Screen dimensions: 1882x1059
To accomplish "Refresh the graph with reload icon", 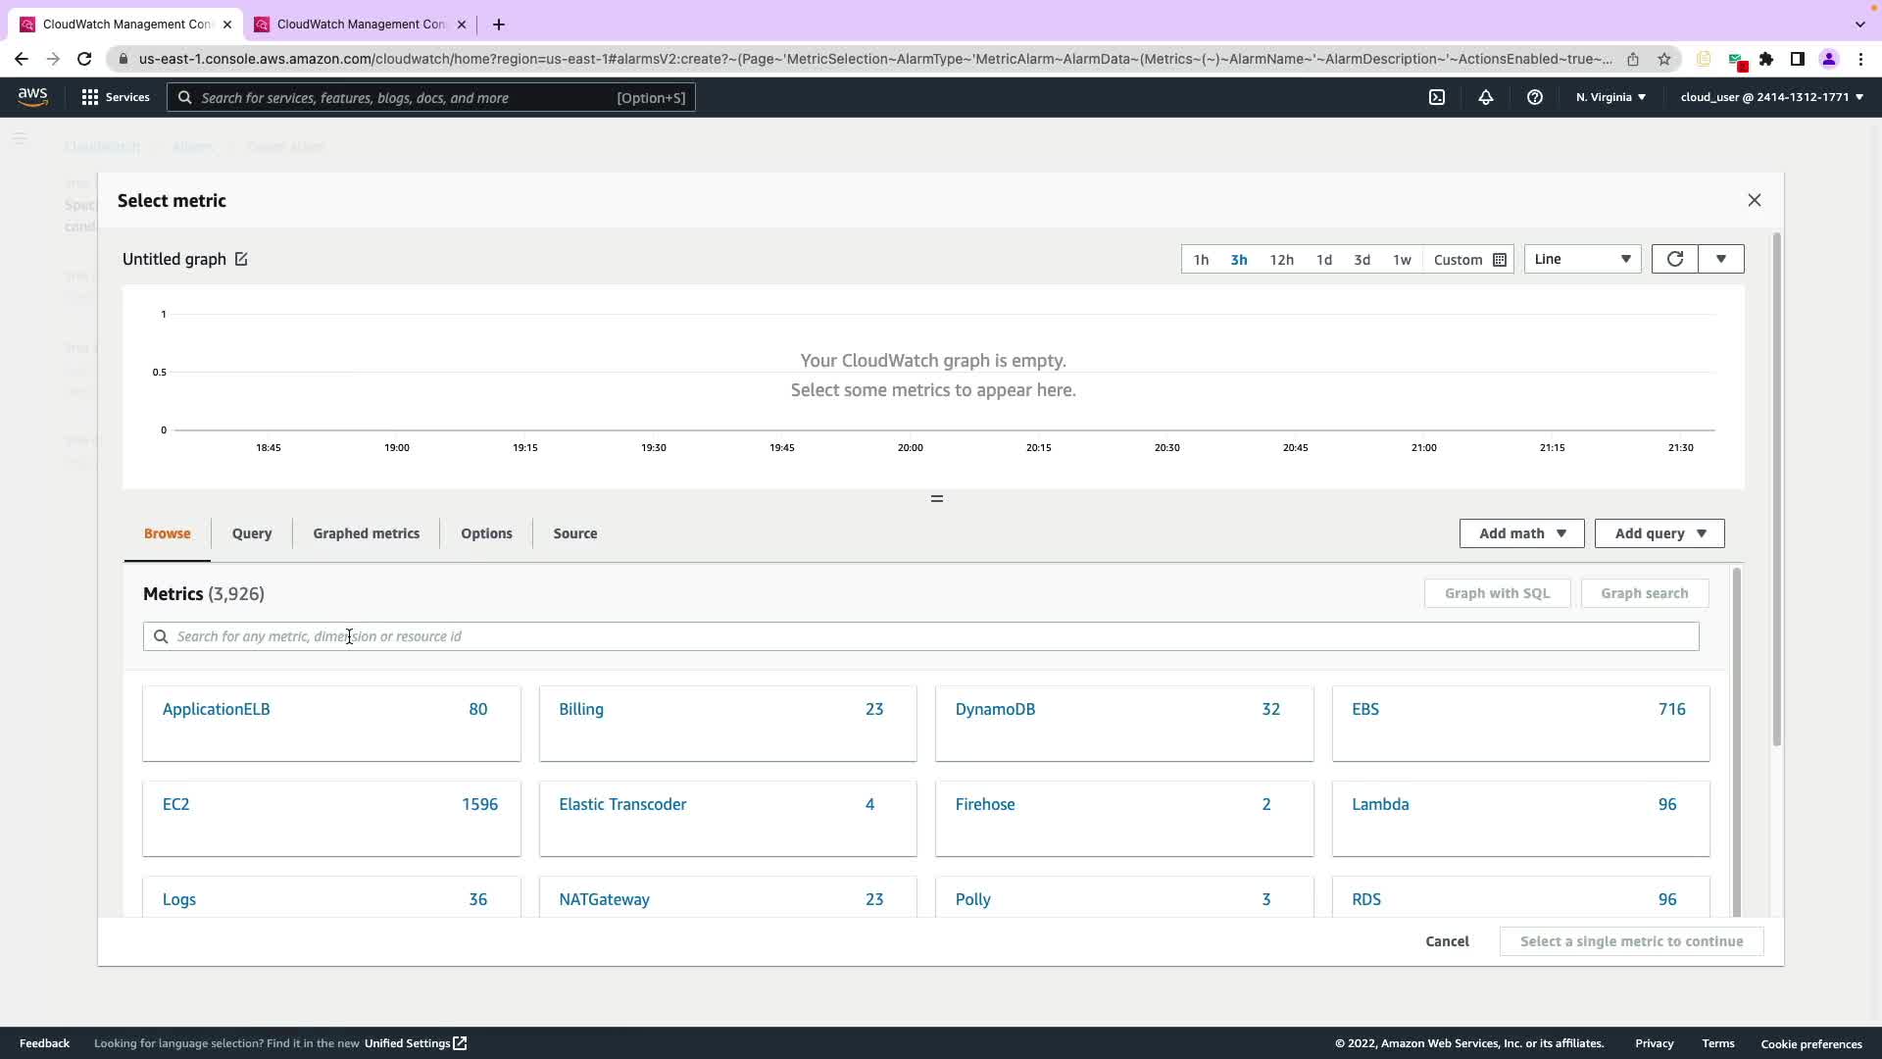I will coord(1674,259).
